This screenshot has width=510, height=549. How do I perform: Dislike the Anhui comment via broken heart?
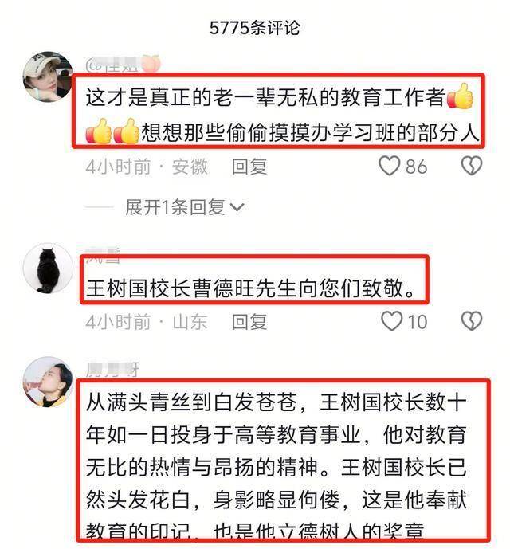point(472,166)
